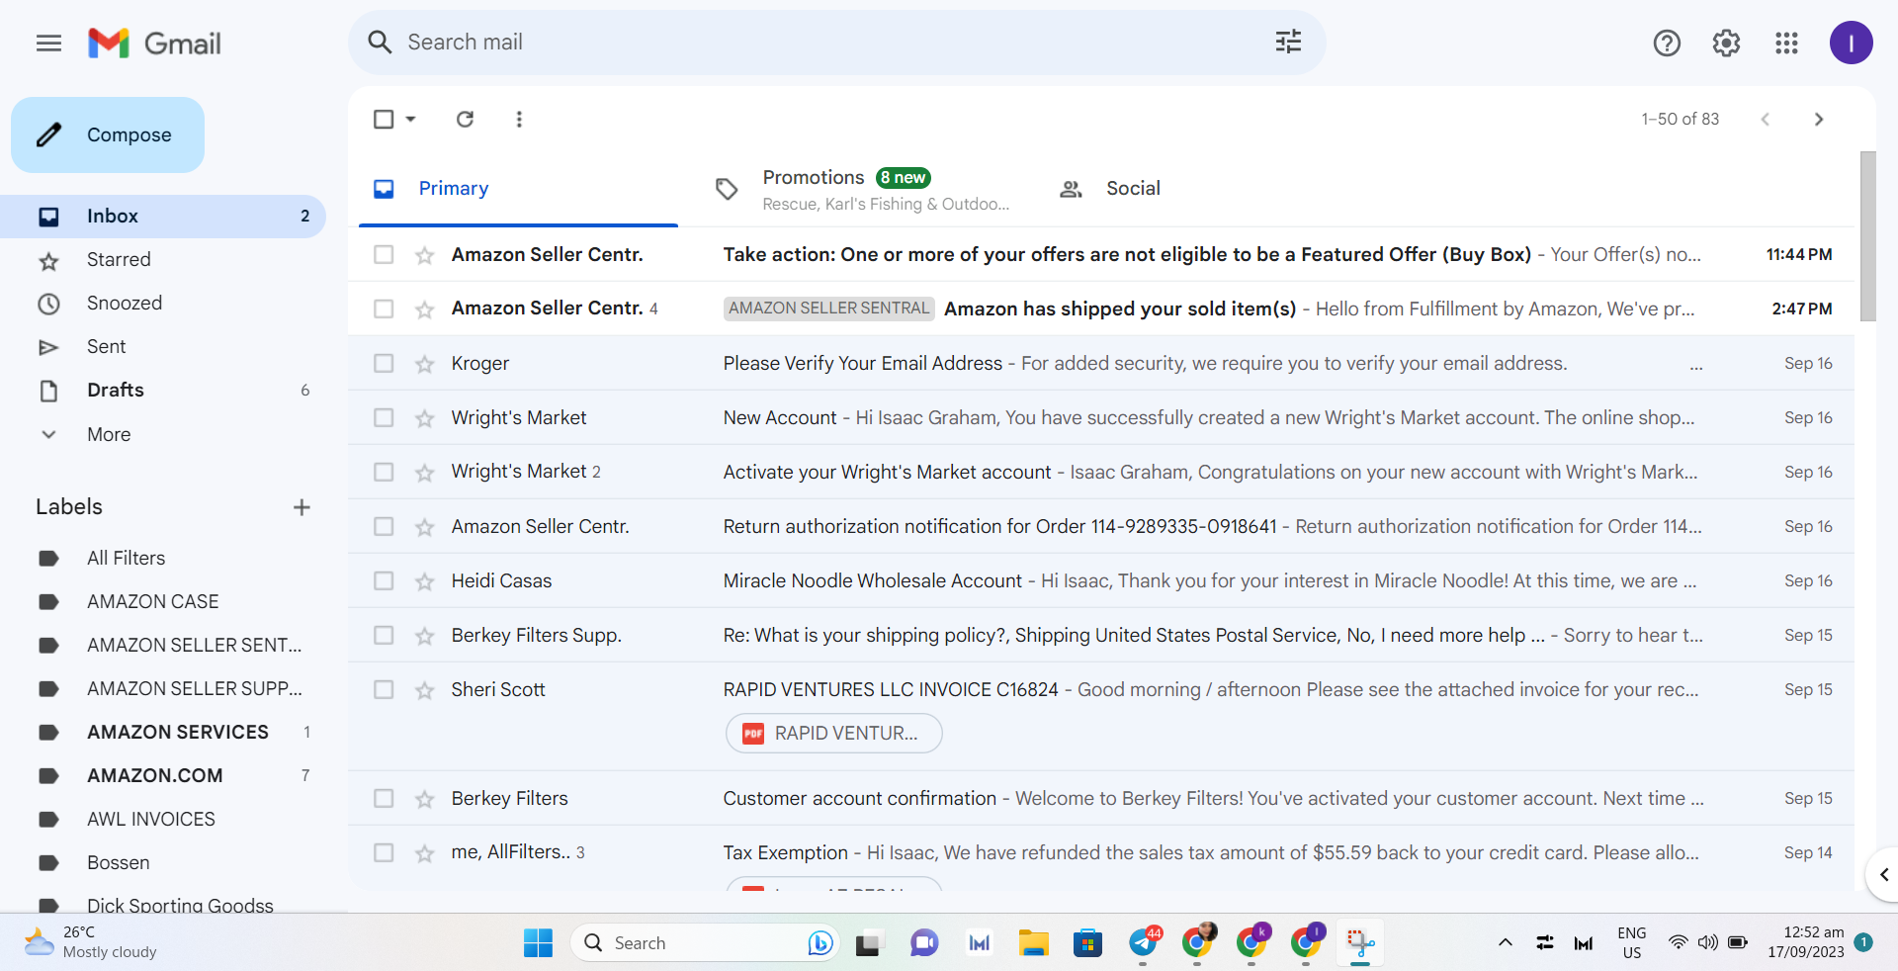Check the Return authorization email checkbox
The image size is (1898, 971).
point(384,526)
